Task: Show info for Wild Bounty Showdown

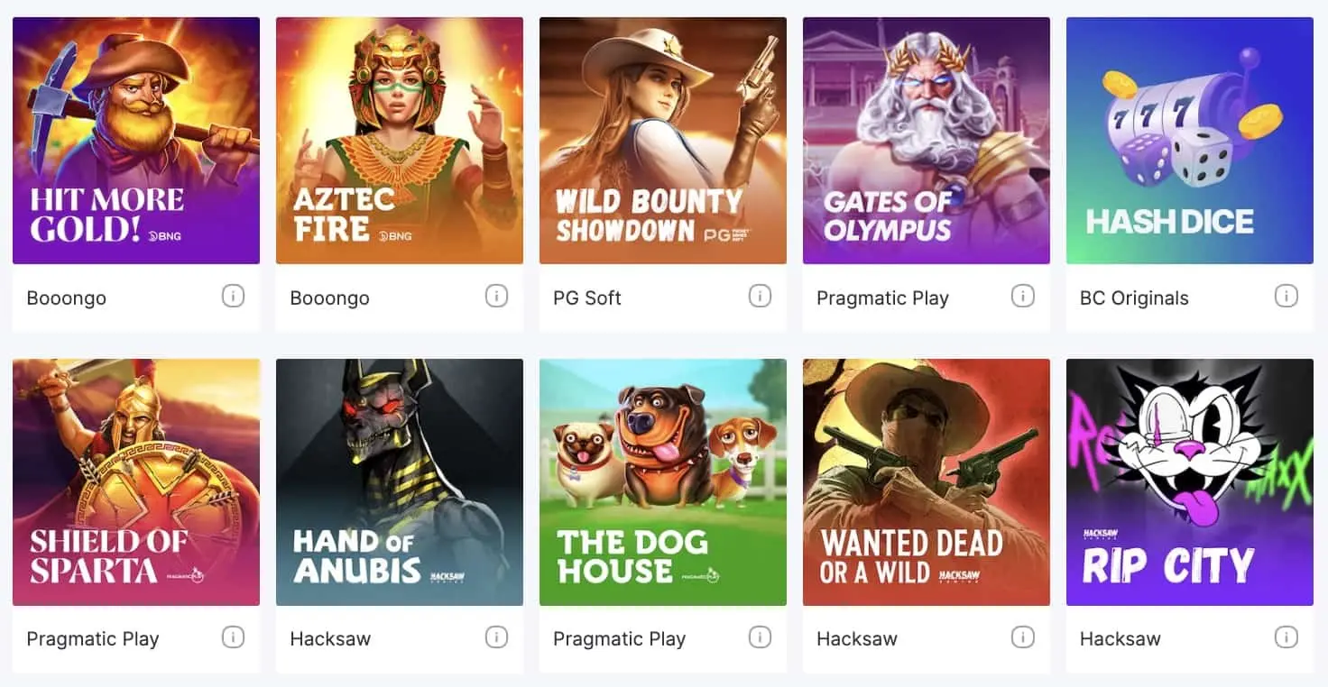Action: (760, 296)
